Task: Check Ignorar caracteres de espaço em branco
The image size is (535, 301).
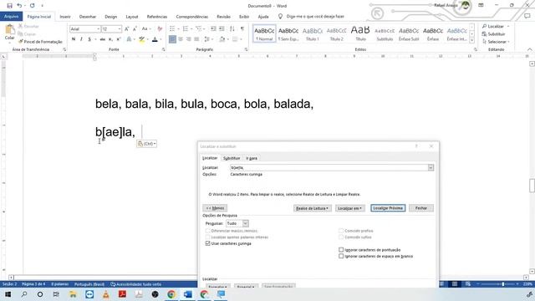Action: pyautogui.click(x=341, y=257)
